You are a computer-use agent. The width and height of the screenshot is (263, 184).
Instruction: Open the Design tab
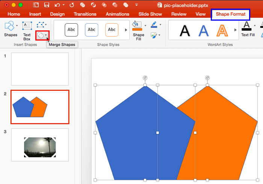pyautogui.click(x=57, y=14)
